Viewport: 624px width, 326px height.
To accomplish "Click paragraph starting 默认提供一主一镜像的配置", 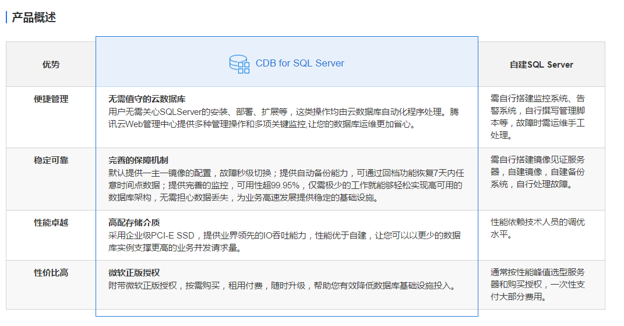I will tap(286, 185).
